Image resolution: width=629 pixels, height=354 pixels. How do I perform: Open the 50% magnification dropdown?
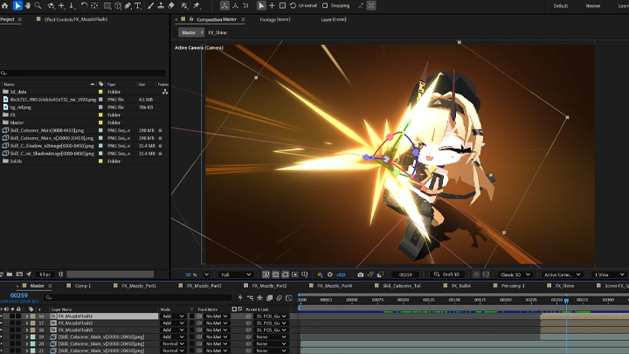(x=206, y=274)
